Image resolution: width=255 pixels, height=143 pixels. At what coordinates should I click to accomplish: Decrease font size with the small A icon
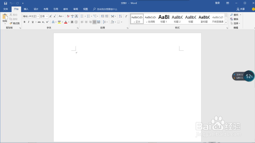pyautogui.click(x=55, y=16)
